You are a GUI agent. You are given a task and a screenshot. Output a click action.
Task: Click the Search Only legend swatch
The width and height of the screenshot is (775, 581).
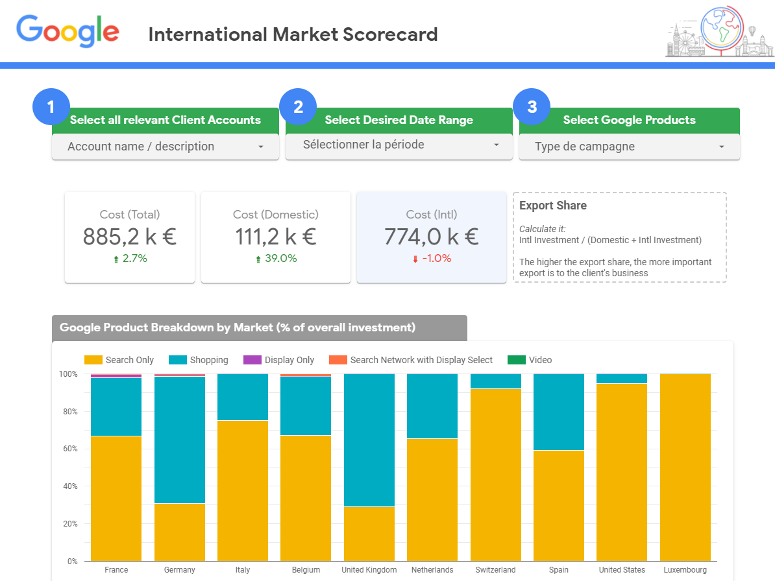93,360
